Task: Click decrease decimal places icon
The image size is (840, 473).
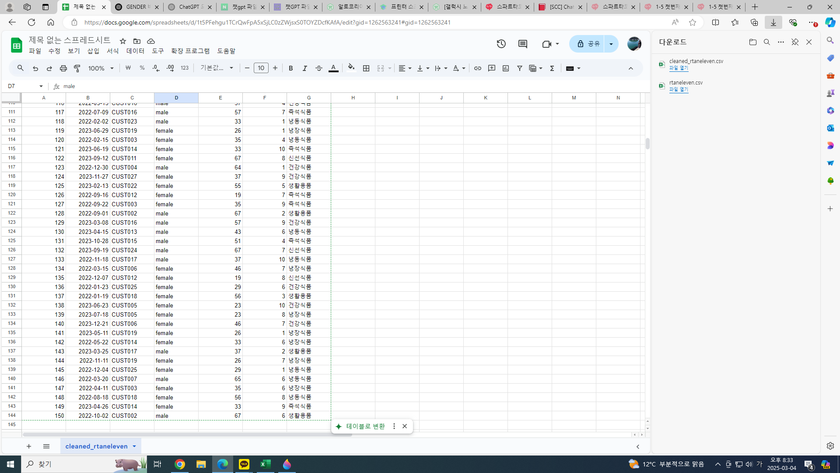Action: pyautogui.click(x=156, y=68)
